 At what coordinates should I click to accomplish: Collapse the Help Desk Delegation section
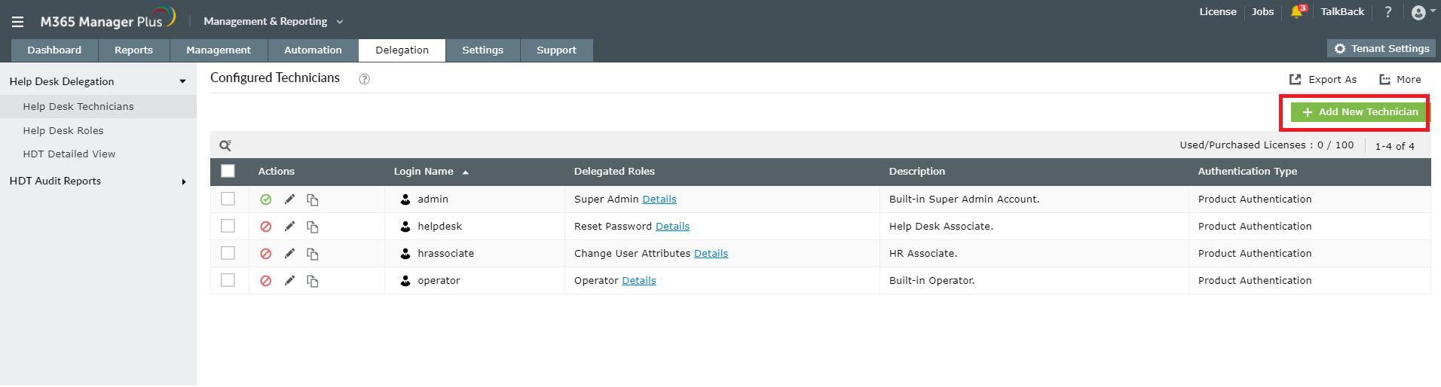[x=182, y=81]
